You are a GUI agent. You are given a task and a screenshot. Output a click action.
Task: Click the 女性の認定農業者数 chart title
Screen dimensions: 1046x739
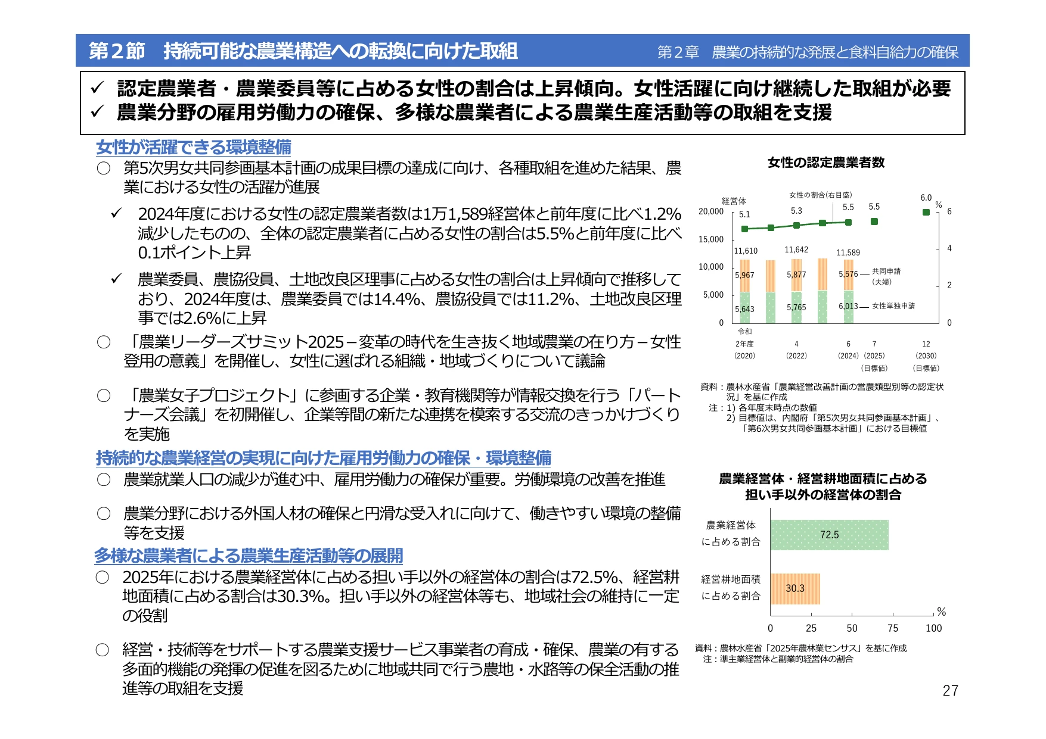pyautogui.click(x=826, y=163)
